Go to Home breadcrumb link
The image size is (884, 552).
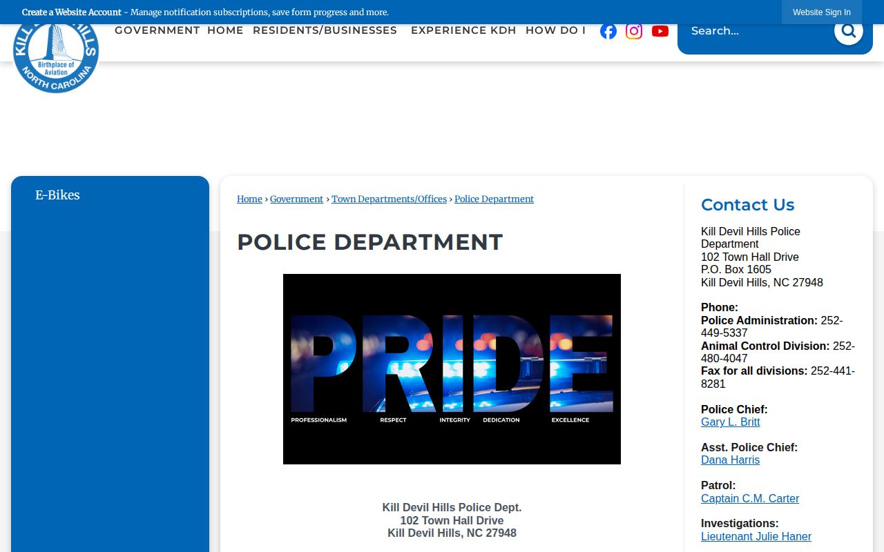point(249,199)
